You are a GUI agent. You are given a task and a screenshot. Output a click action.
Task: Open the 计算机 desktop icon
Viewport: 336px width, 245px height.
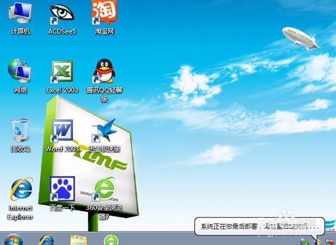click(x=20, y=19)
